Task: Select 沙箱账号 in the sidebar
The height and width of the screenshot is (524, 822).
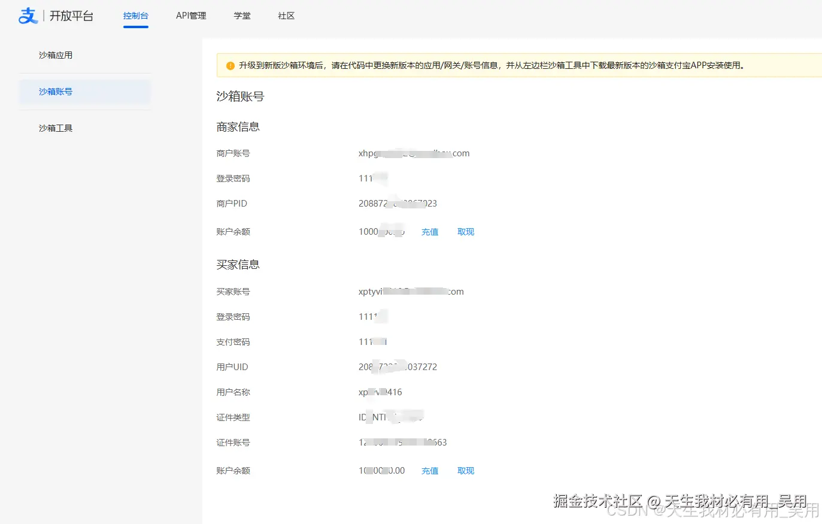Action: click(55, 91)
